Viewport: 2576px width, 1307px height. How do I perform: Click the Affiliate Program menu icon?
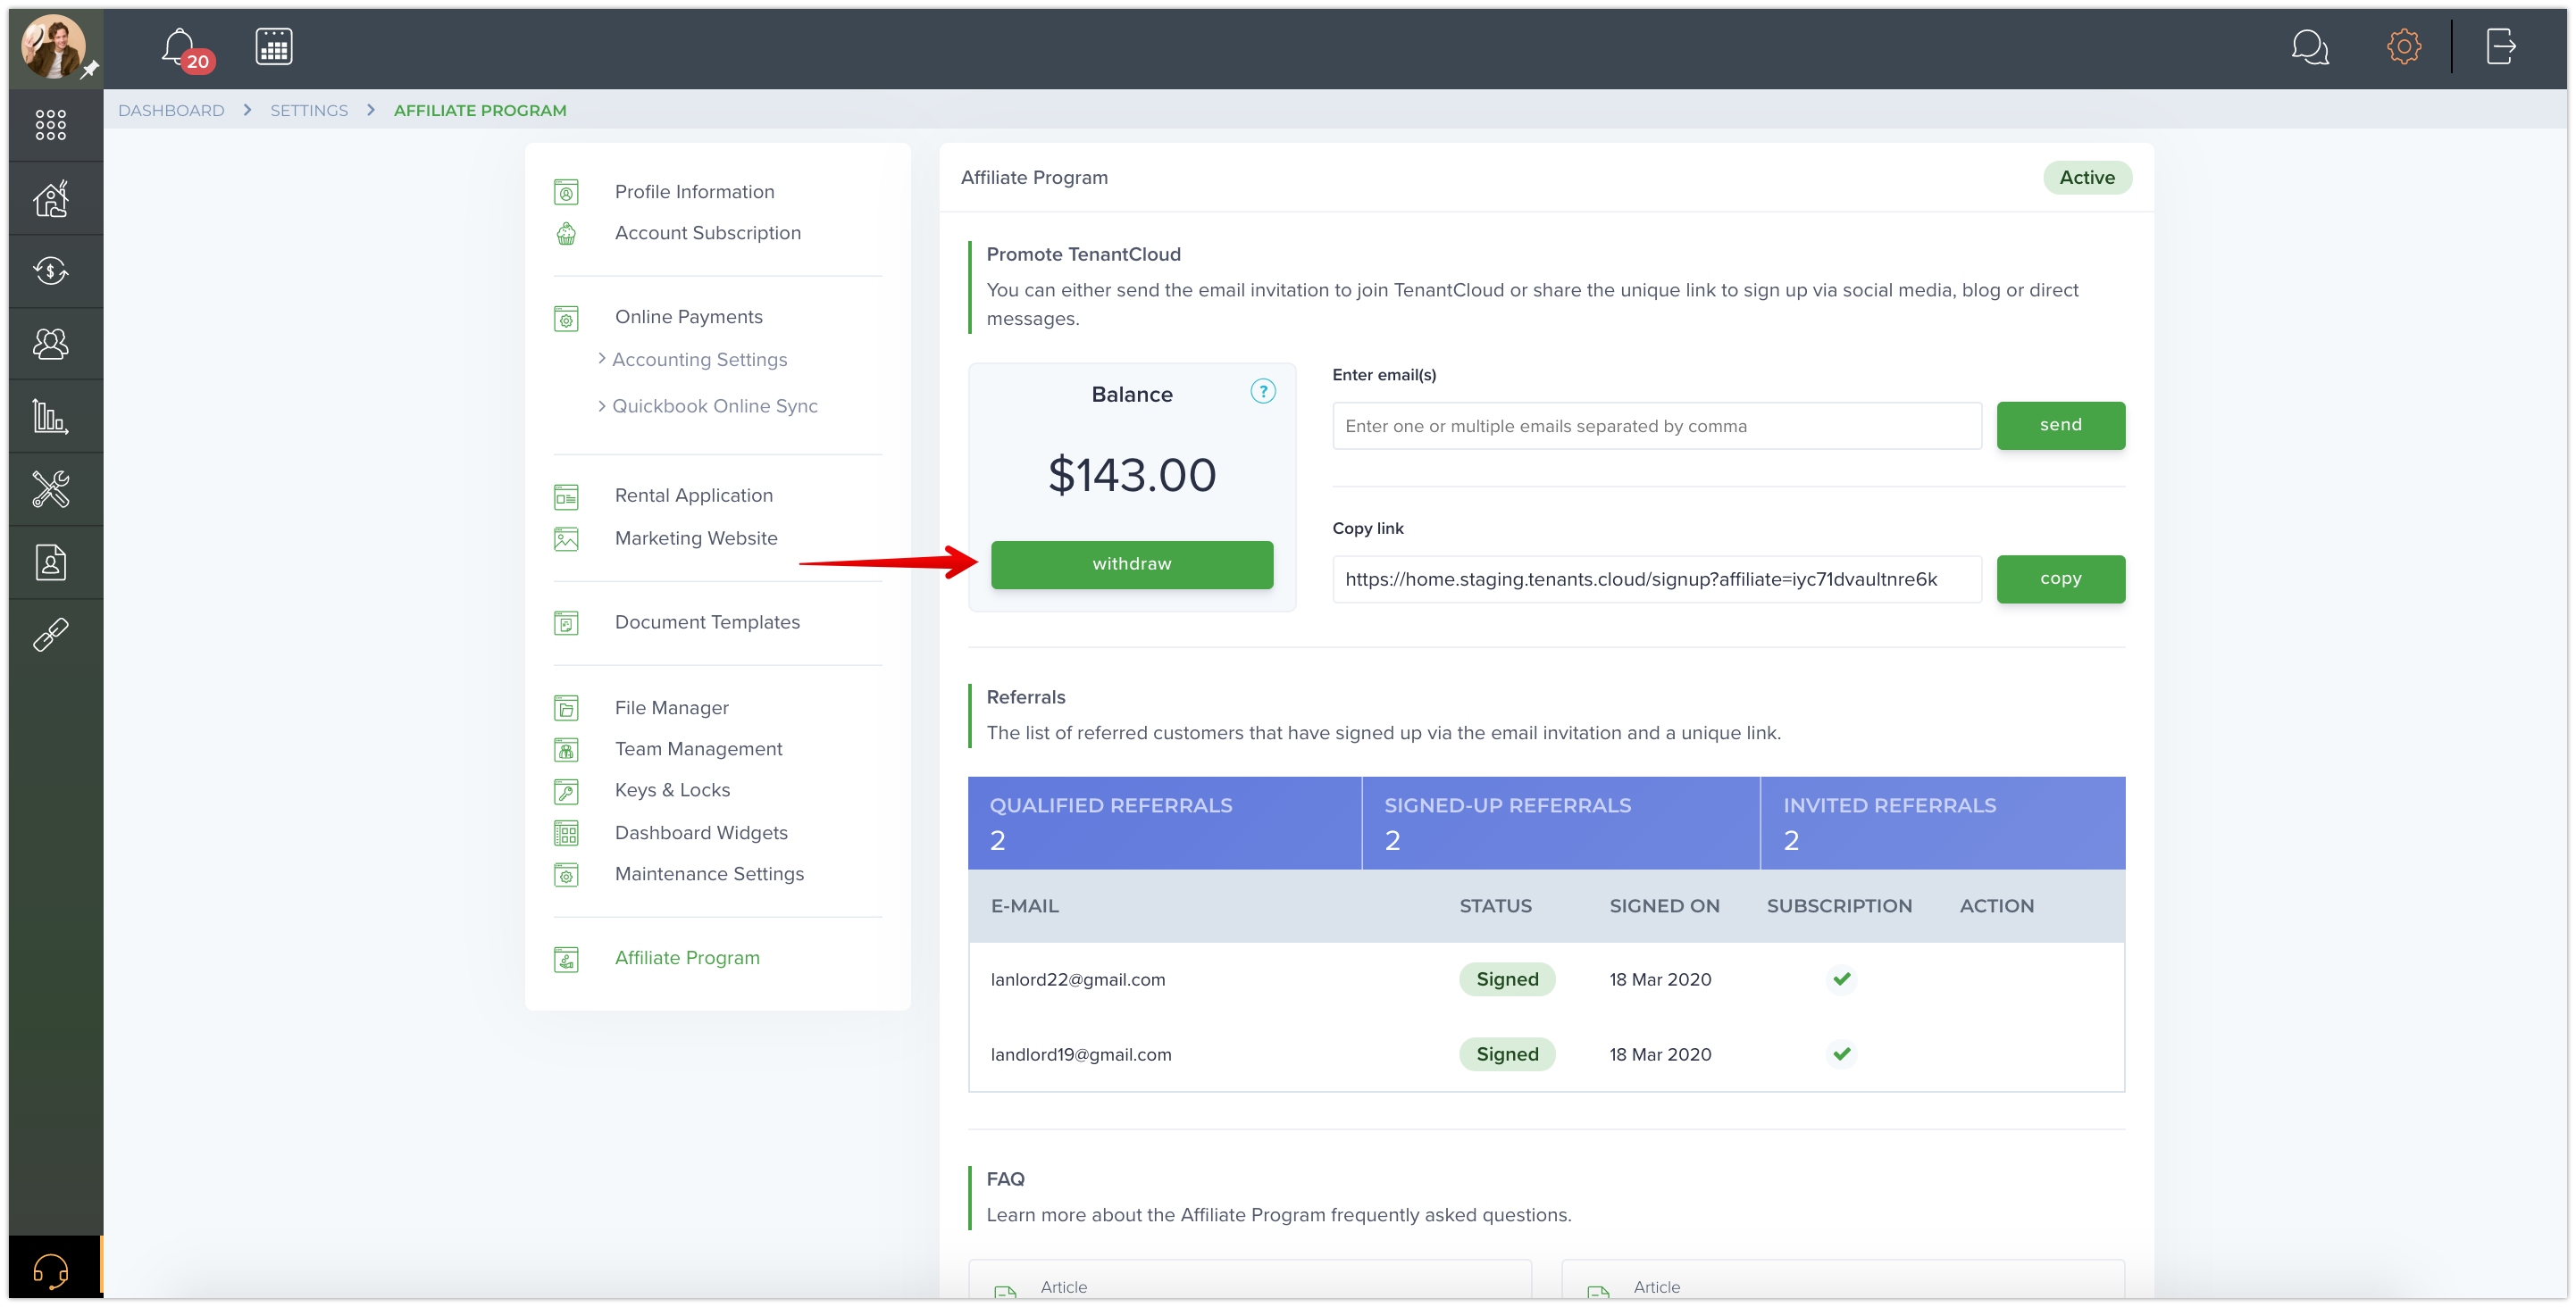pos(566,959)
